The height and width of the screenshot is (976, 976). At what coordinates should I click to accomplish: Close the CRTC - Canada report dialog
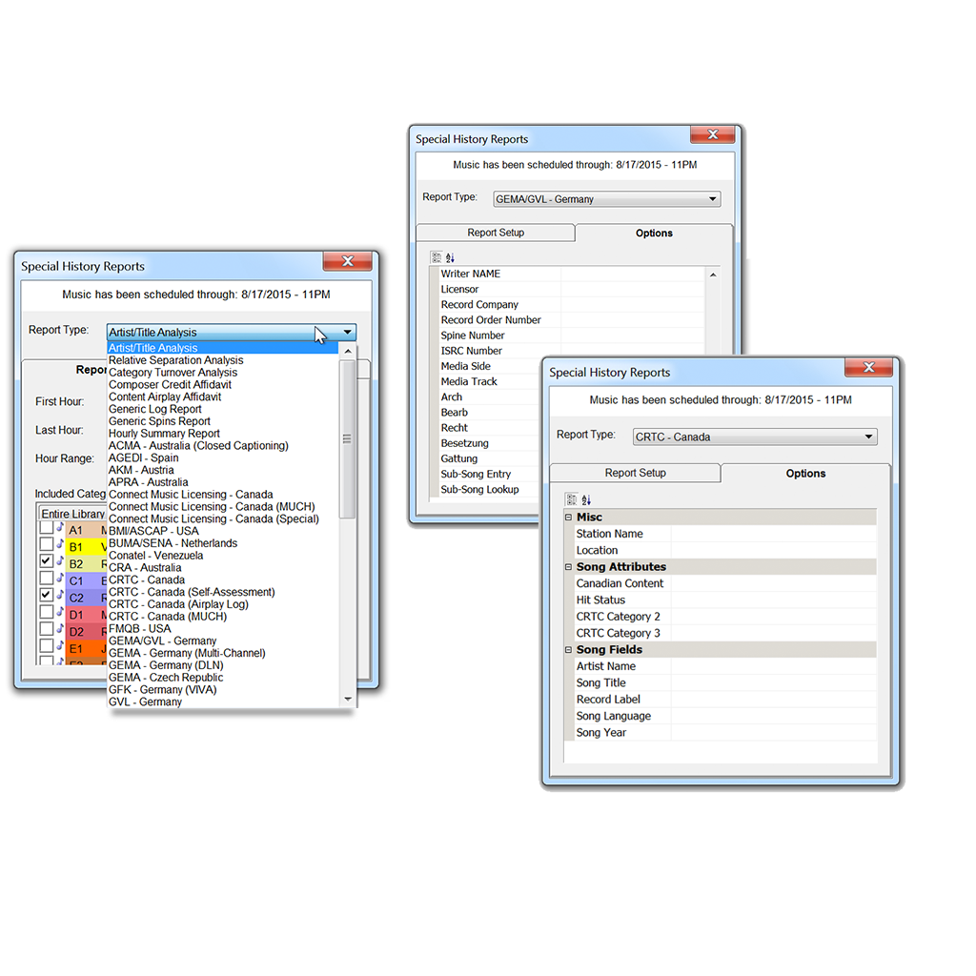868,369
